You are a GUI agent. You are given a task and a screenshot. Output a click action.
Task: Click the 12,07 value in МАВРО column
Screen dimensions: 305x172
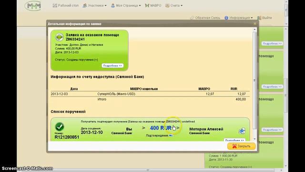coord(210,94)
